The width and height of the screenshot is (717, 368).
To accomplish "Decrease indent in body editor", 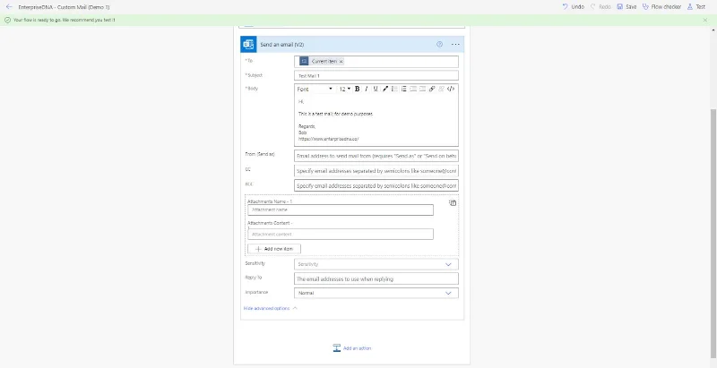I will 413,89.
